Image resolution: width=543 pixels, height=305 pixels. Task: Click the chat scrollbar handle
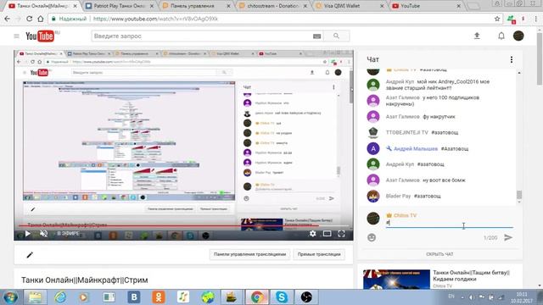point(518,195)
